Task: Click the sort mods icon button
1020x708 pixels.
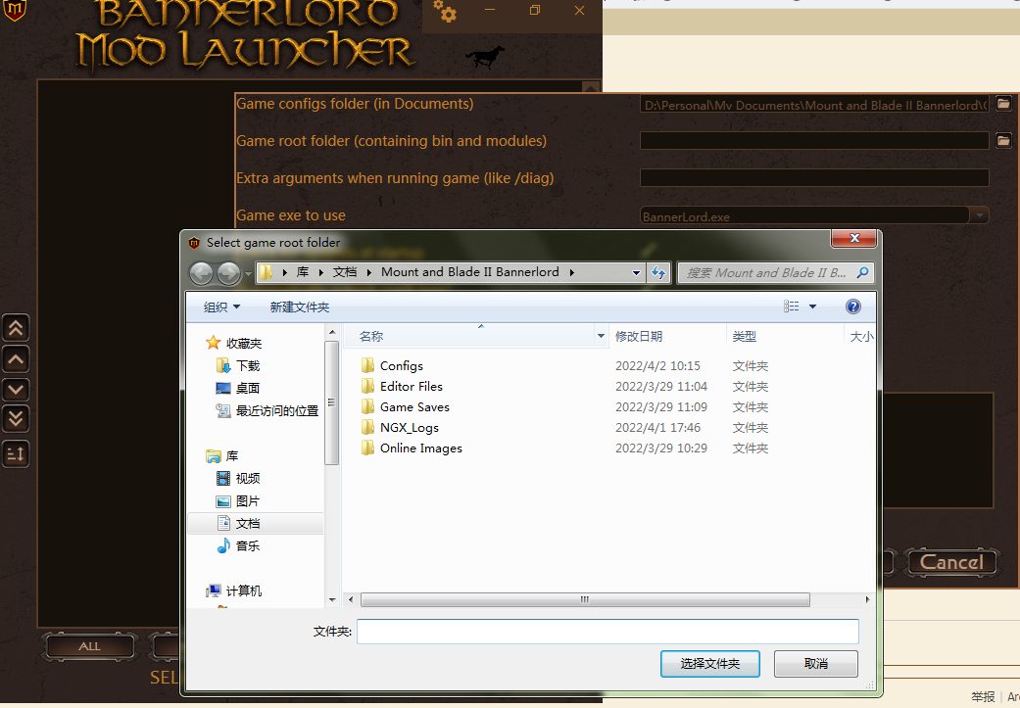Action: coord(16,453)
